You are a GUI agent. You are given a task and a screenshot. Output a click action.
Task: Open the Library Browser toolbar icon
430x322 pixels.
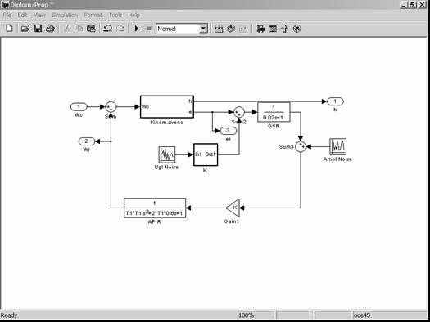260,29
